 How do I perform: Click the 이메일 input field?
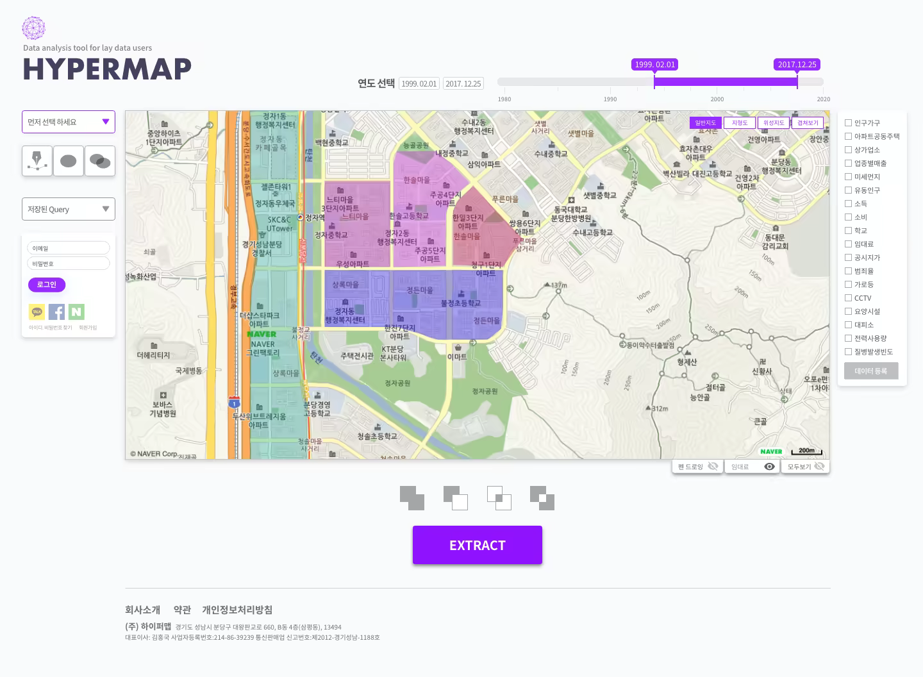click(x=68, y=247)
